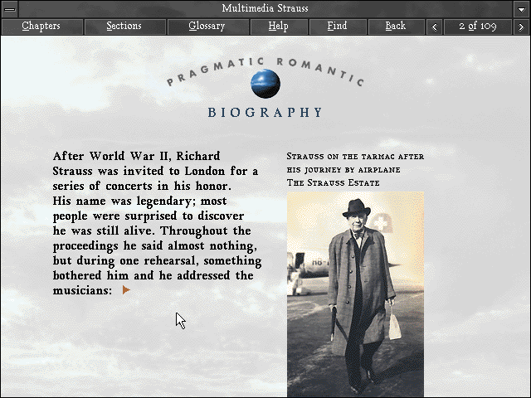
Task: Click the page counter 2 of 109
Action: click(478, 27)
